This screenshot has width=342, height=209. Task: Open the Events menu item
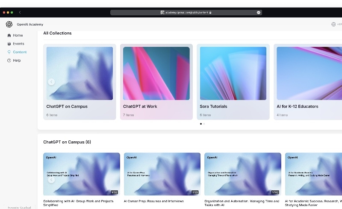(x=18, y=44)
